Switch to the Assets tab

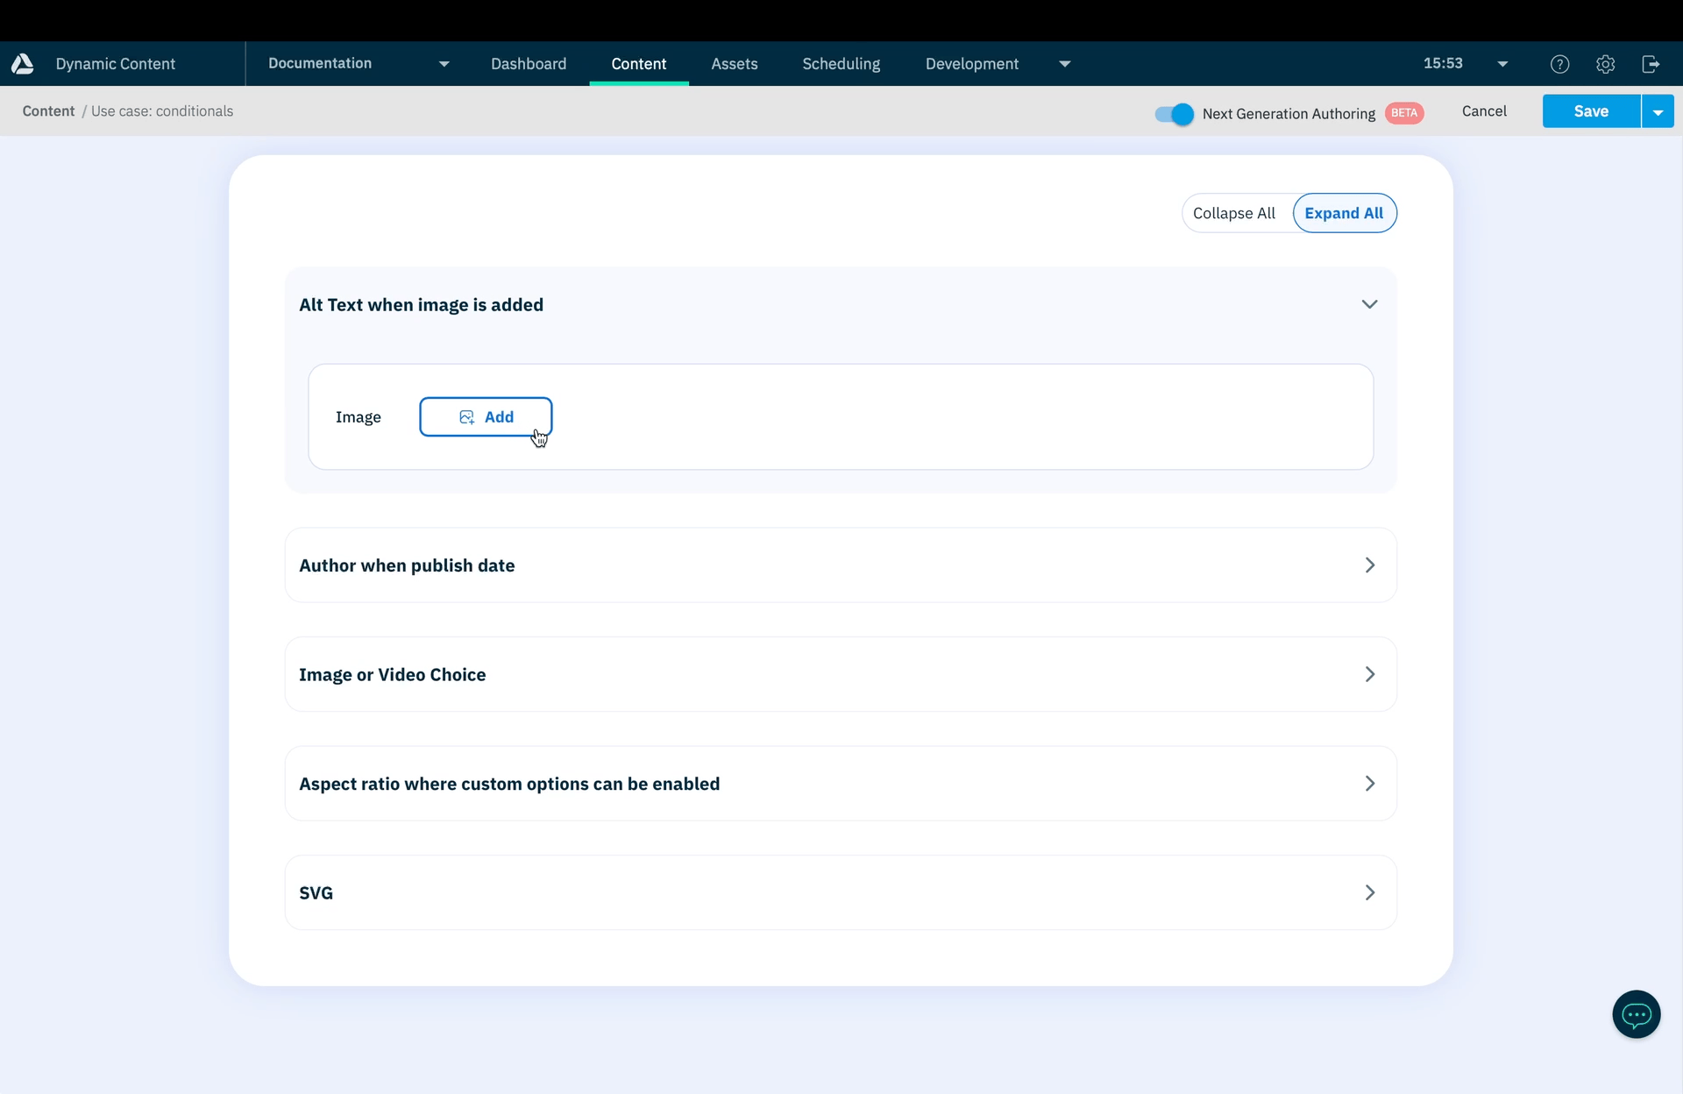point(734,64)
